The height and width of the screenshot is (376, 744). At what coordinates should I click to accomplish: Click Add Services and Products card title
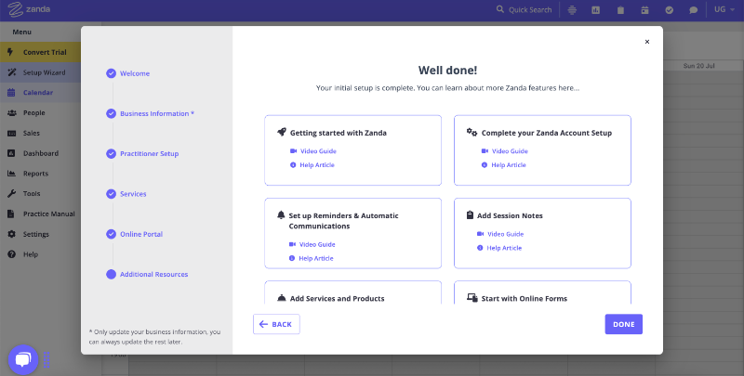tap(338, 299)
